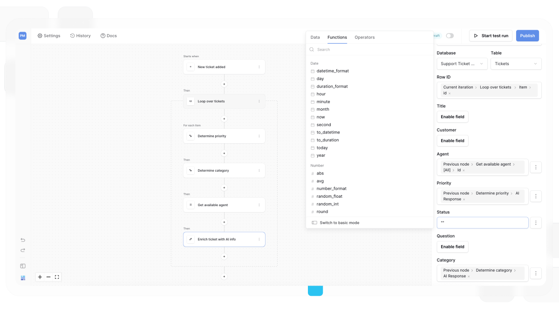Zoom in the canvas with plus icon

tap(40, 277)
